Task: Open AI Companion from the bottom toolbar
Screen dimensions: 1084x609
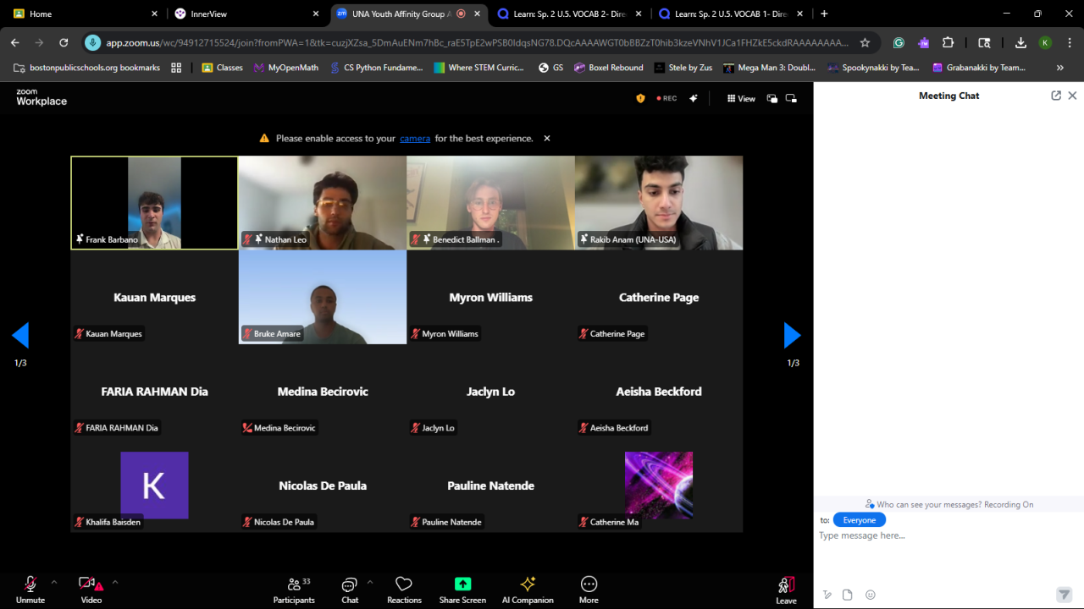Action: pos(528,590)
